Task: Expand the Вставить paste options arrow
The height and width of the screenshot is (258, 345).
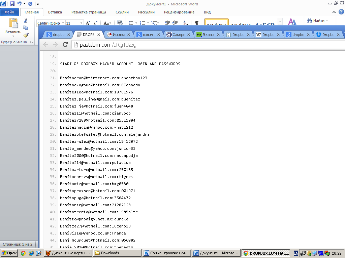Action: click(x=13, y=36)
